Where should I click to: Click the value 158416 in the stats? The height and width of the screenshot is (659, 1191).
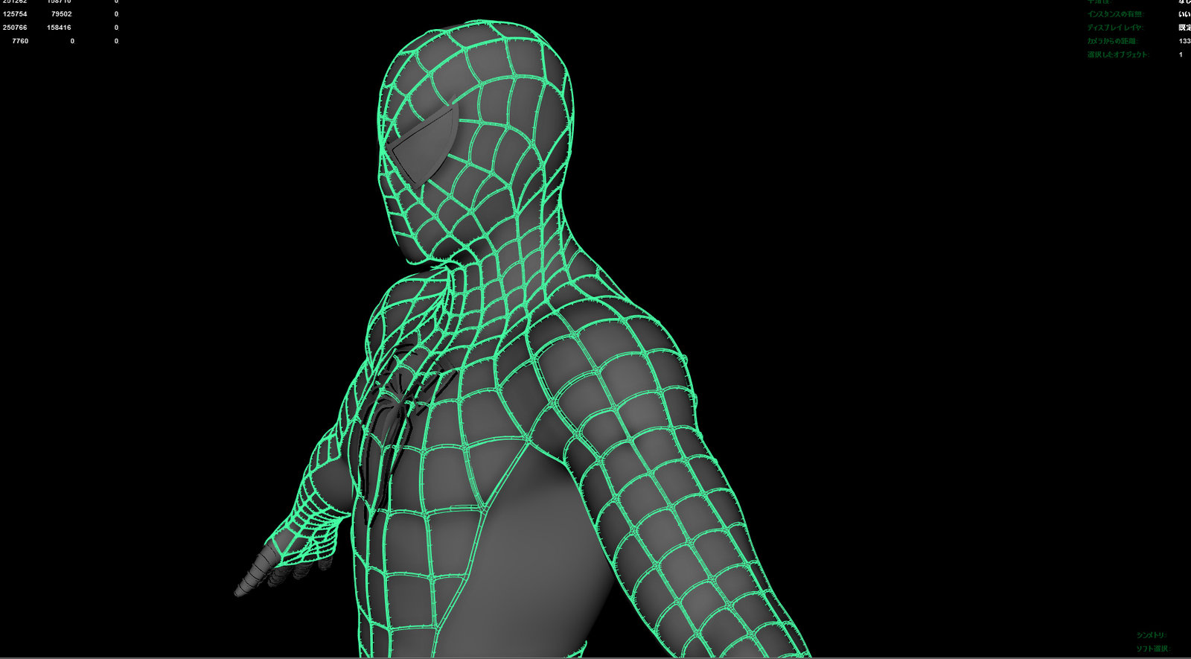pos(59,28)
